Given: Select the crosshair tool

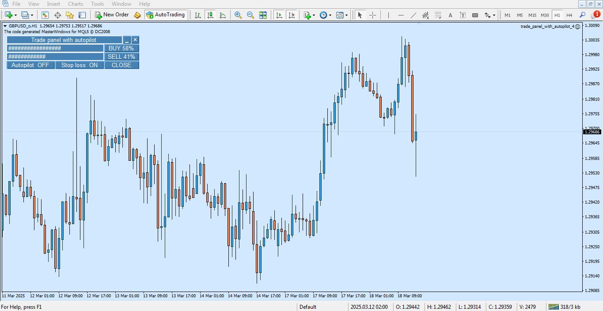Looking at the screenshot, I should (x=372, y=15).
